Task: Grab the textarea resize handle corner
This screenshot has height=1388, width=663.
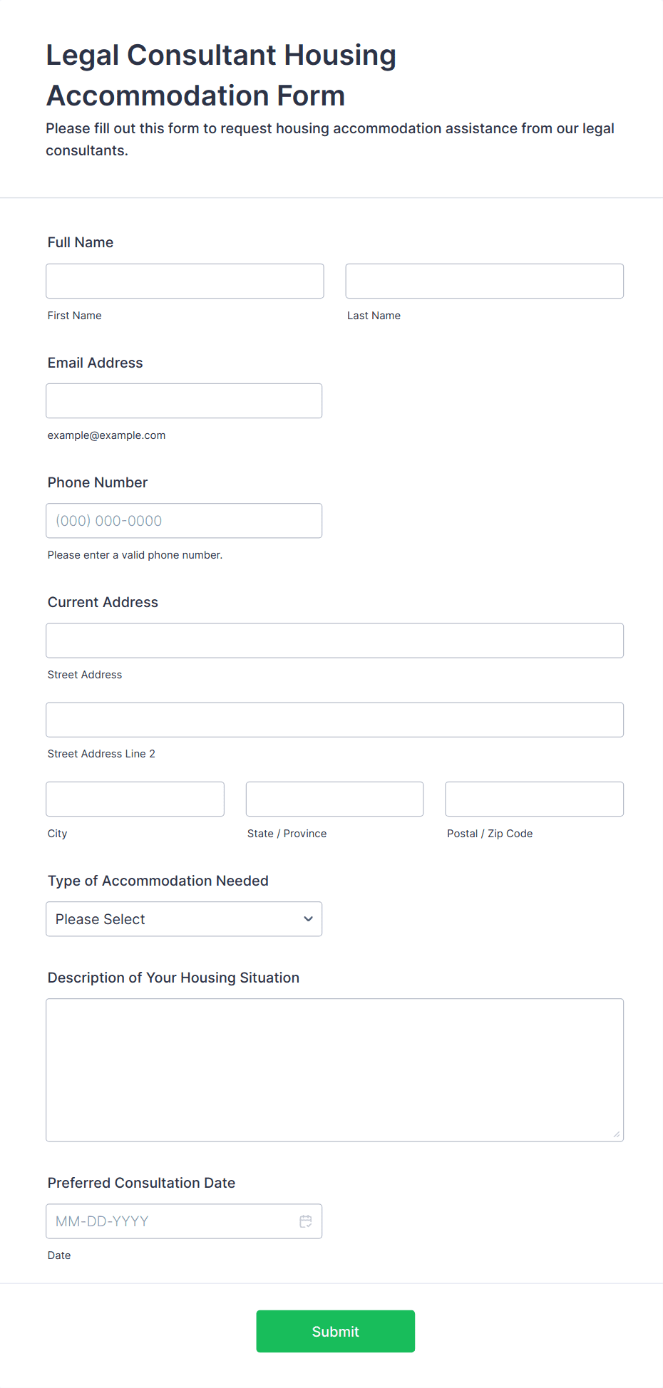Action: click(x=617, y=1134)
